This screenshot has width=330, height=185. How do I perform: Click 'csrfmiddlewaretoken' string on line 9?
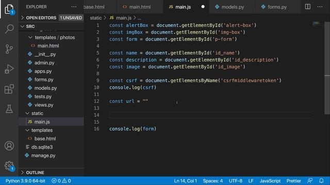click(x=250, y=81)
